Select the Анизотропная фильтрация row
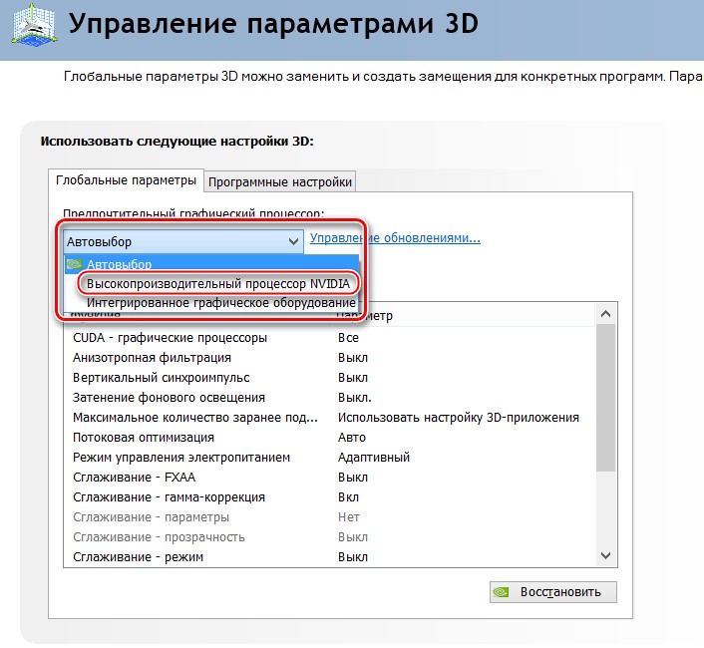This screenshot has height=648, width=704. tap(330, 358)
